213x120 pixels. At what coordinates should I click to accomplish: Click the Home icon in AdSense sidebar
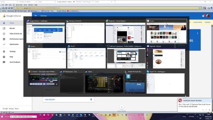[x=4, y=23]
